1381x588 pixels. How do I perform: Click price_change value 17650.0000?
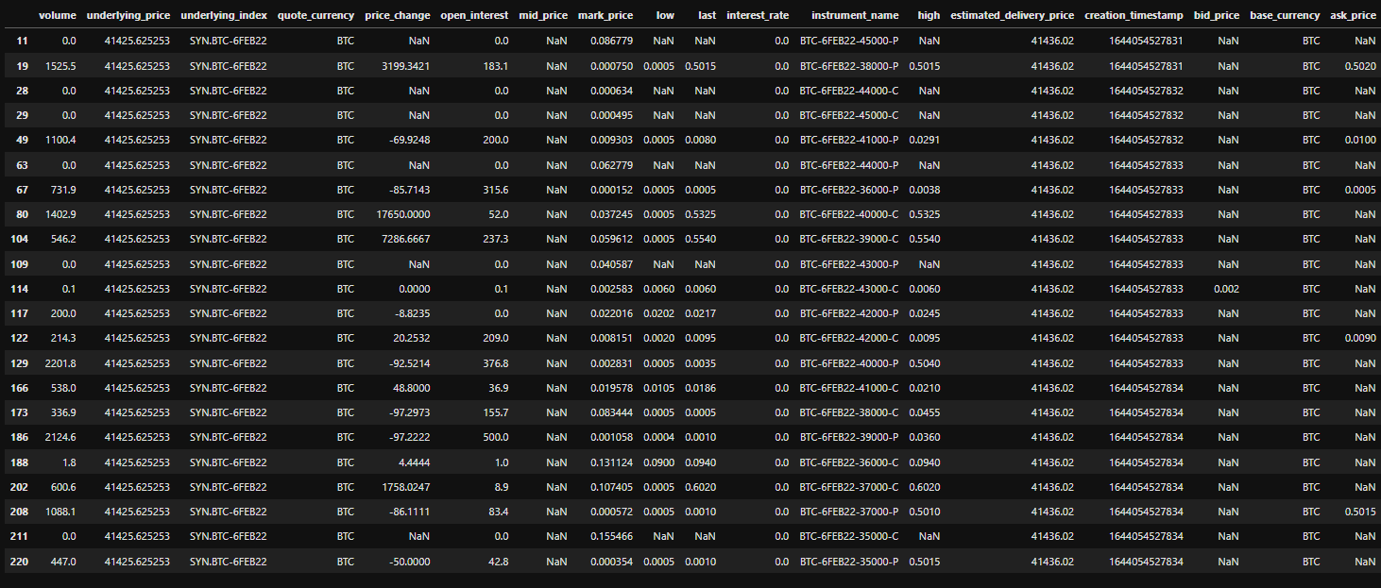coord(403,214)
